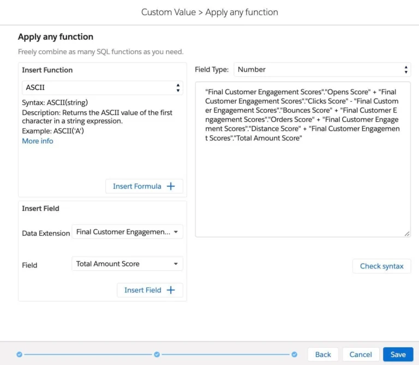Save the custom function
Screen dimensions: 419x365
(x=398, y=355)
